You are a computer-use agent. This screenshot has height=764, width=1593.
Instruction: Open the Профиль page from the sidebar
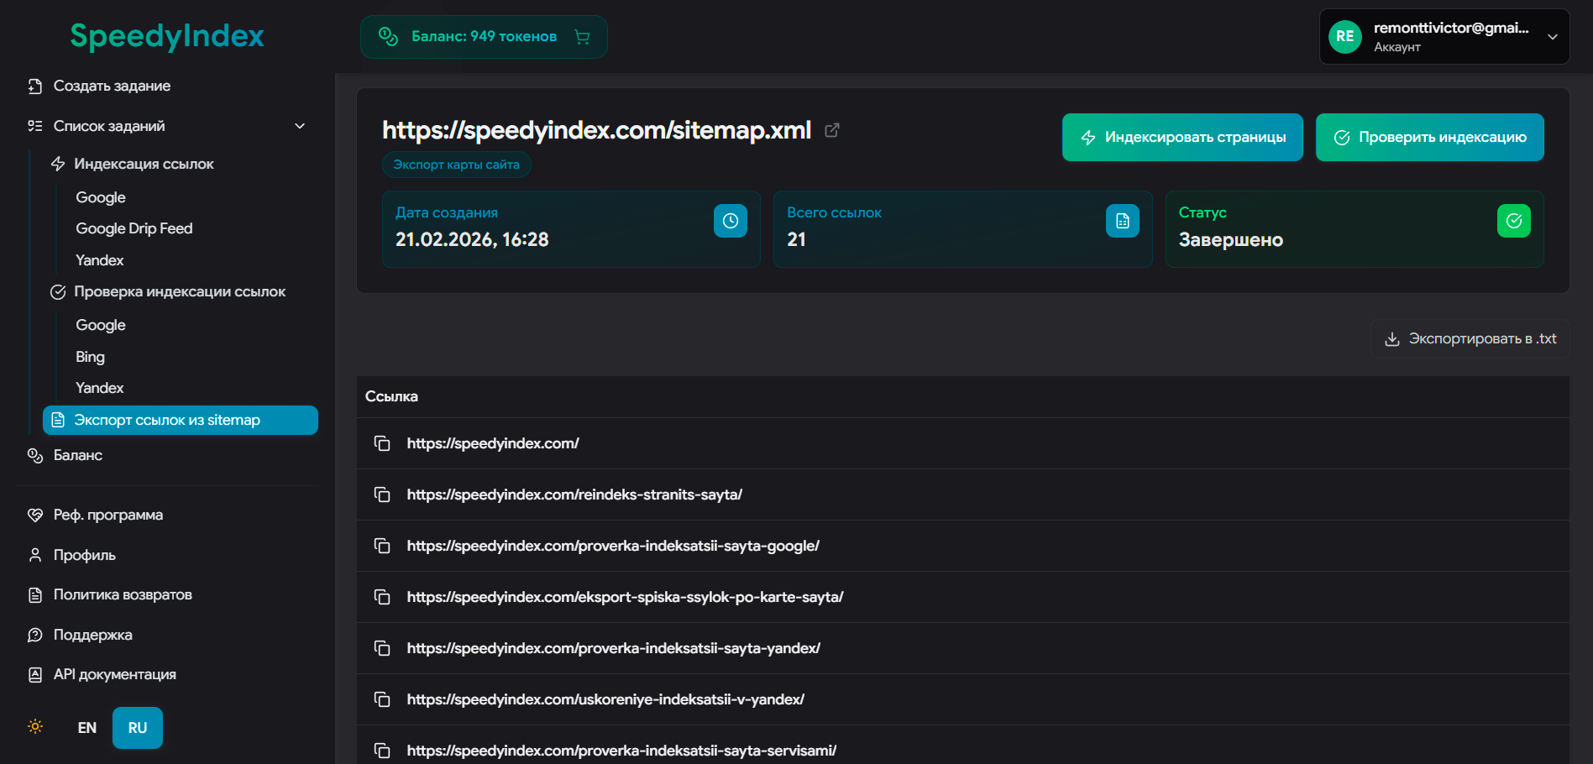click(x=83, y=554)
